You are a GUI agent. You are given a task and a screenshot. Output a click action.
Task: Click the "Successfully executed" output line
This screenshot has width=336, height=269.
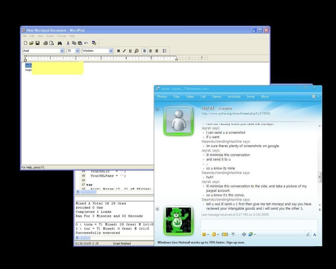pyautogui.click(x=97, y=233)
